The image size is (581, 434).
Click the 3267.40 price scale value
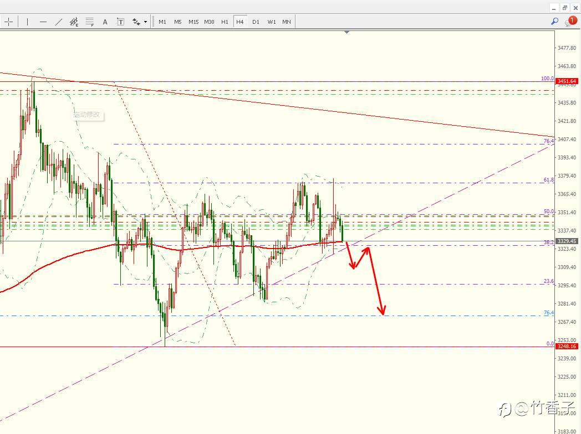[567, 322]
